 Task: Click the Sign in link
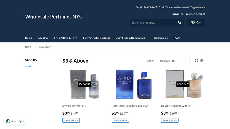(x=175, y=14)
